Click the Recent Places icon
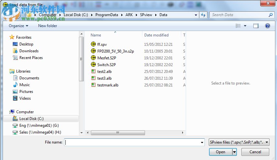The height and width of the screenshot is (160, 277). [15, 57]
